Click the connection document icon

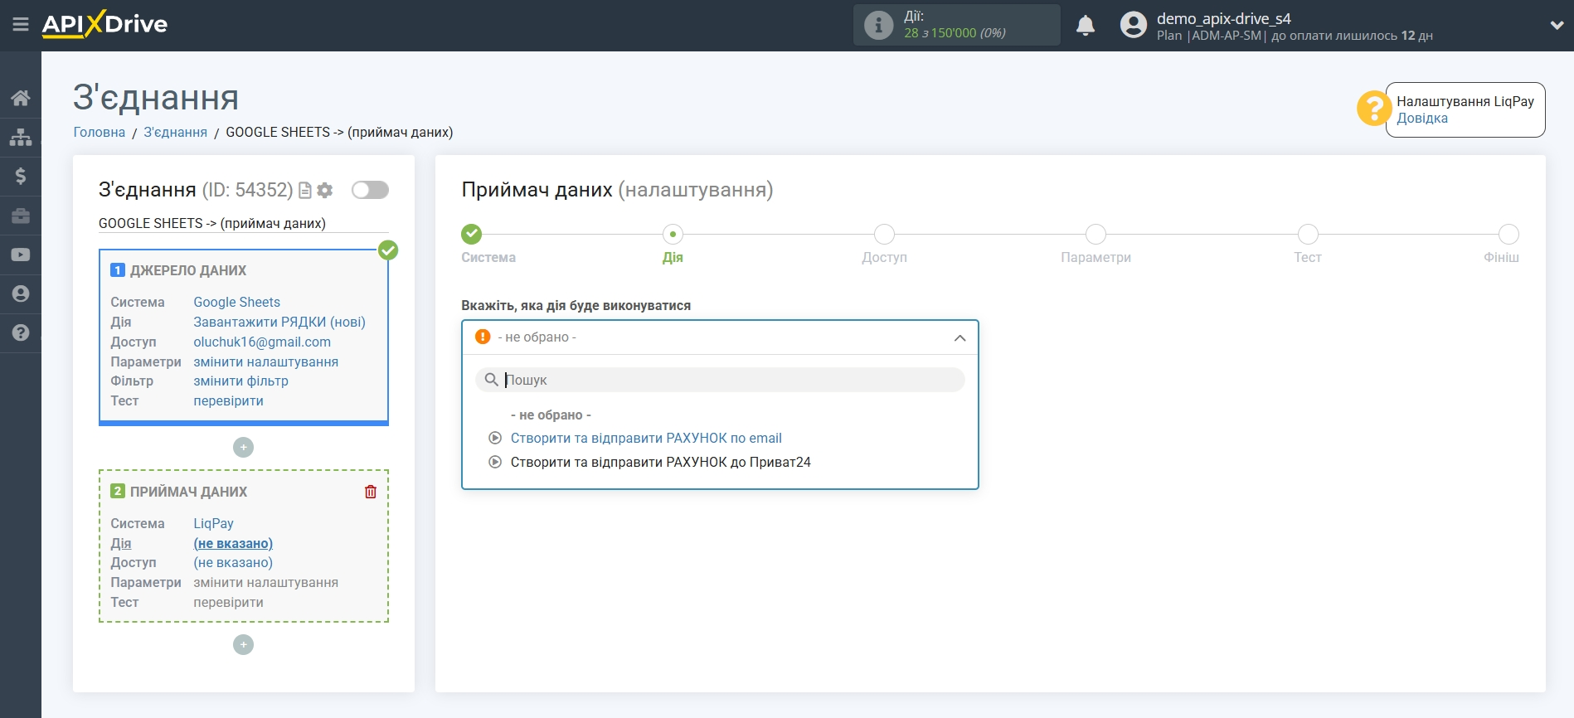(305, 191)
